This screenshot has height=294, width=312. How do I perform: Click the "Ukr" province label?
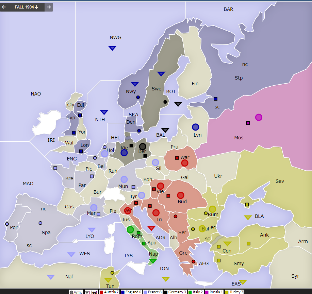click(x=218, y=176)
